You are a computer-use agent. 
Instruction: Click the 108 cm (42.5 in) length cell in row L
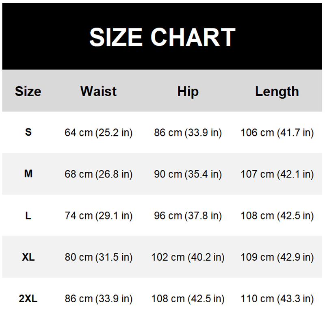point(277,216)
